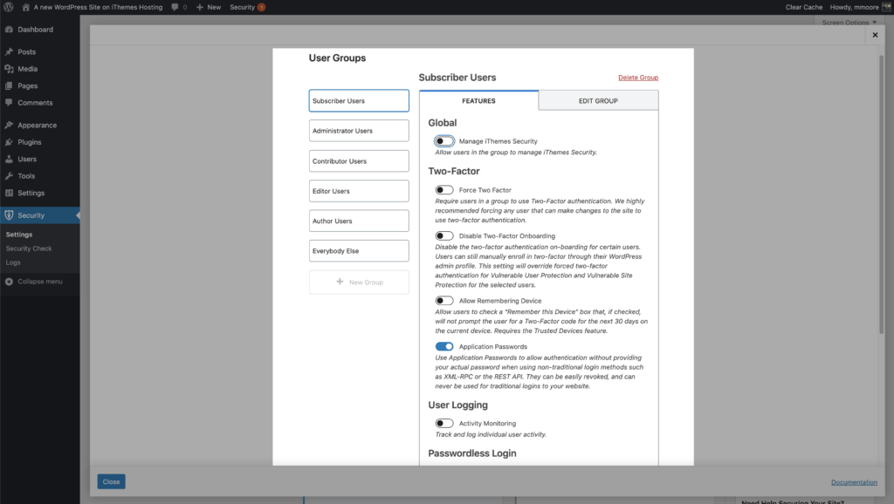The height and width of the screenshot is (504, 894).
Task: Select the Author Users group
Action: 359,221
